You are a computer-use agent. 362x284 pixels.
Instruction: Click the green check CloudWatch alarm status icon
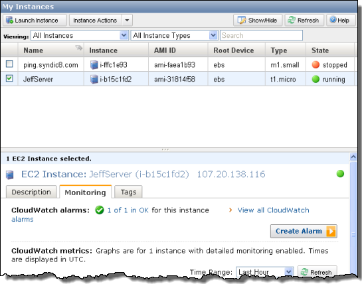pos(100,210)
